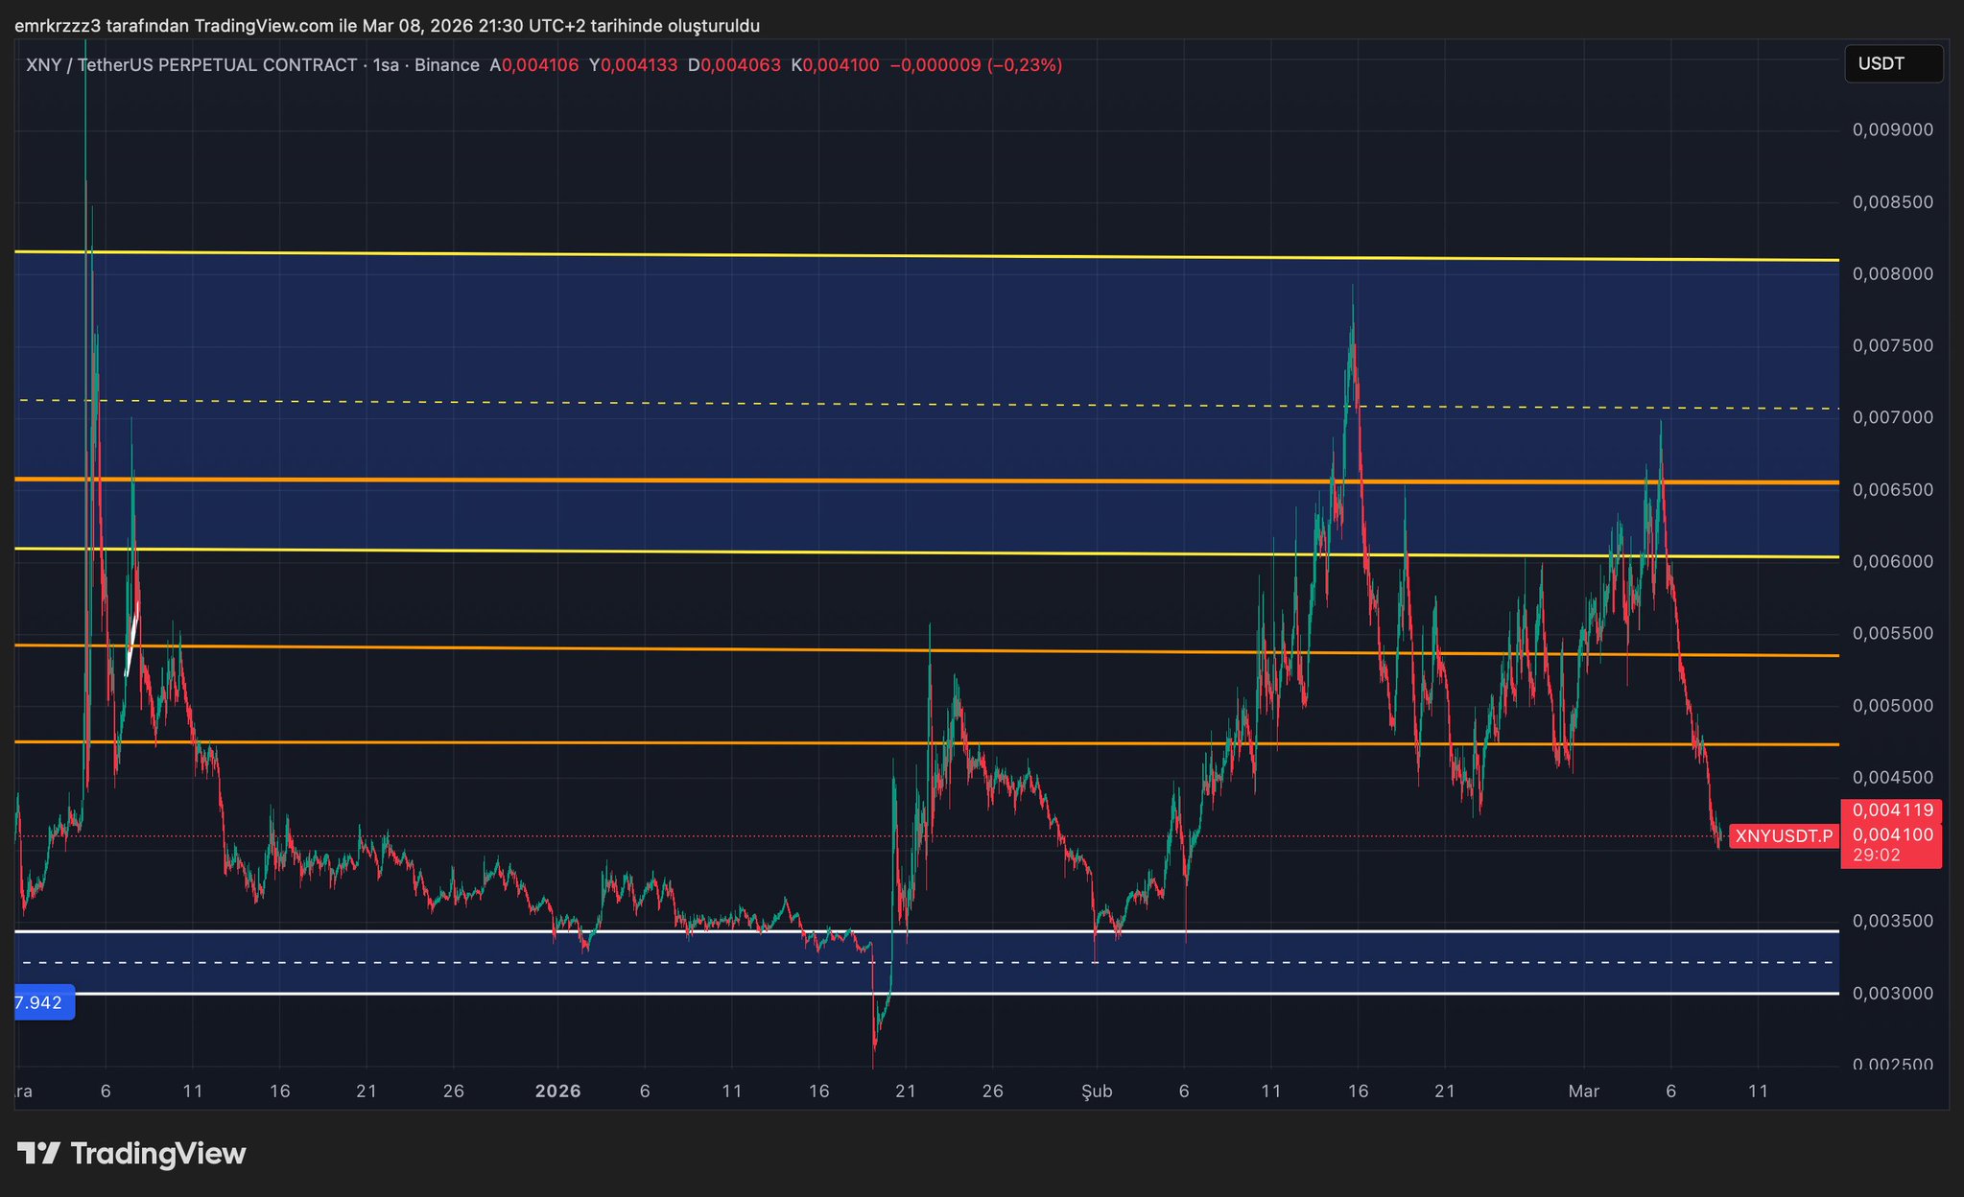Click the small white drawing near December 7

point(133,638)
